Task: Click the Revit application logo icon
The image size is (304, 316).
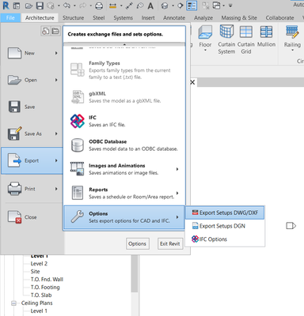Action: [6, 6]
